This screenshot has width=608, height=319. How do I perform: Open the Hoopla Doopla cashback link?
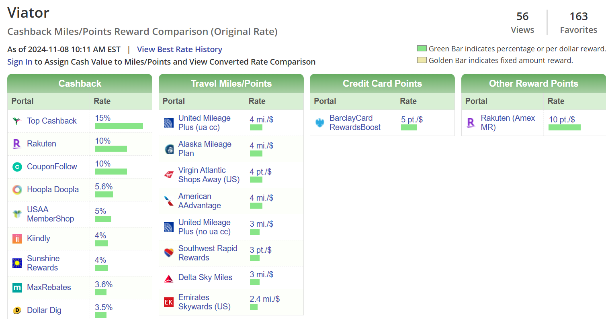[x=53, y=189]
